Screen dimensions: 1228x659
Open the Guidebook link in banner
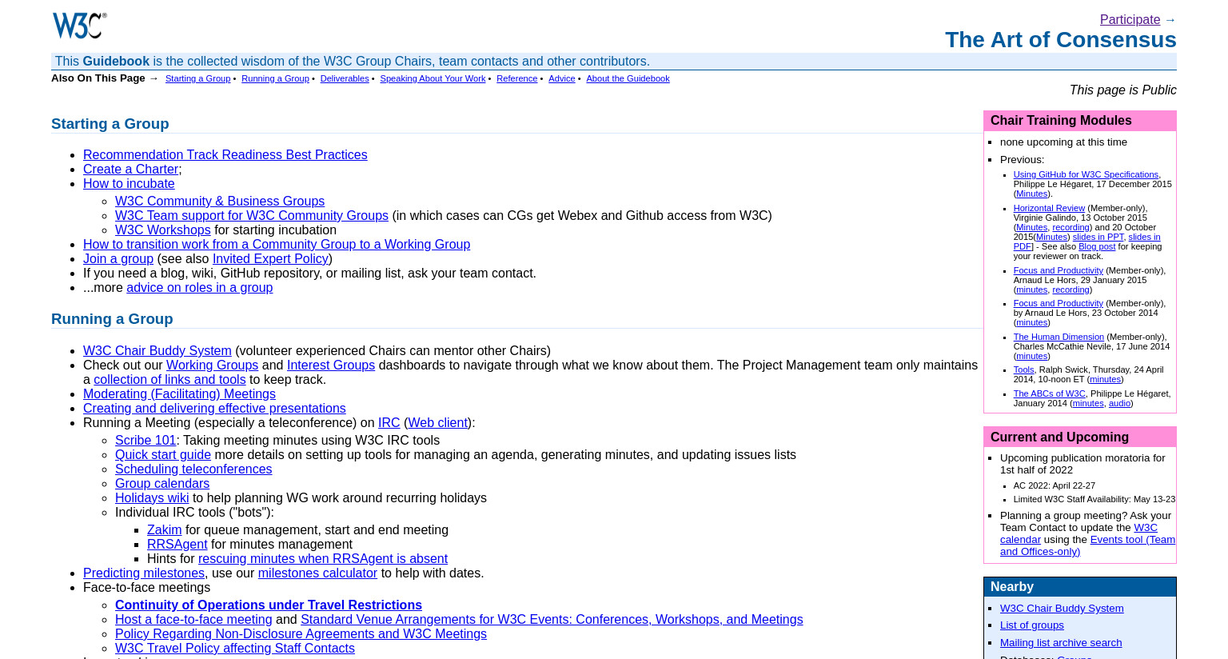click(x=116, y=62)
